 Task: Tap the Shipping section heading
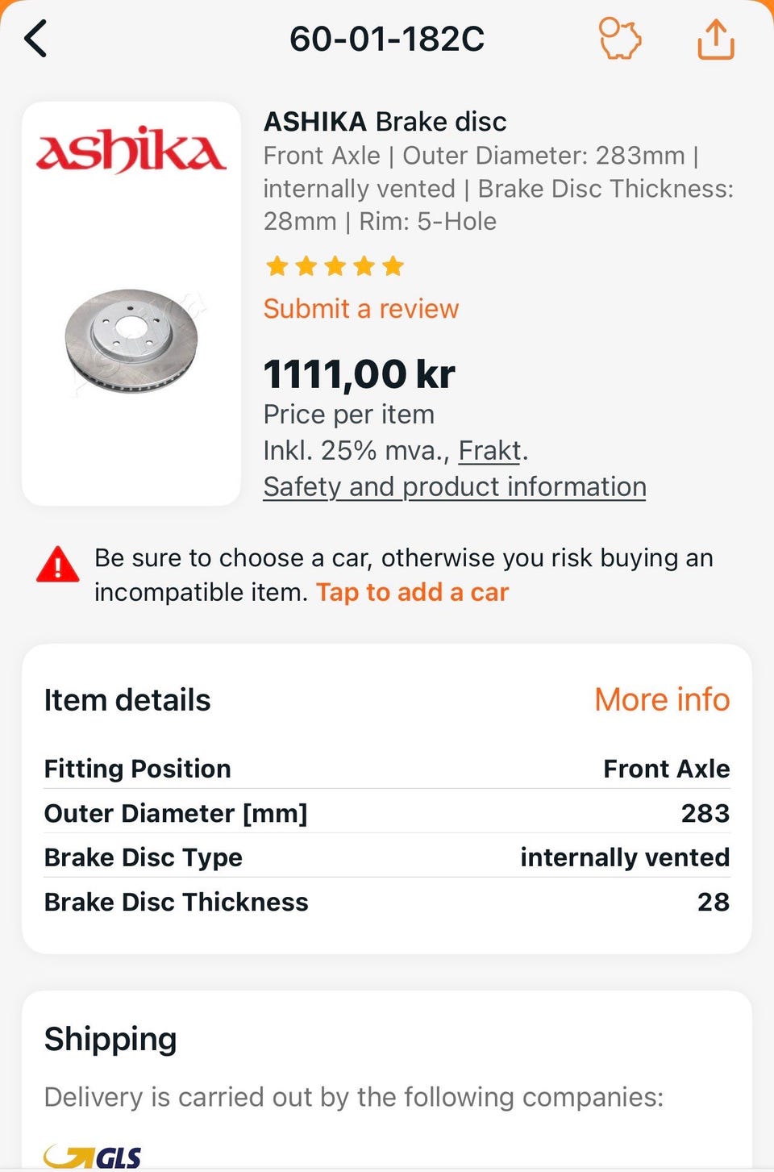pyautogui.click(x=110, y=1039)
